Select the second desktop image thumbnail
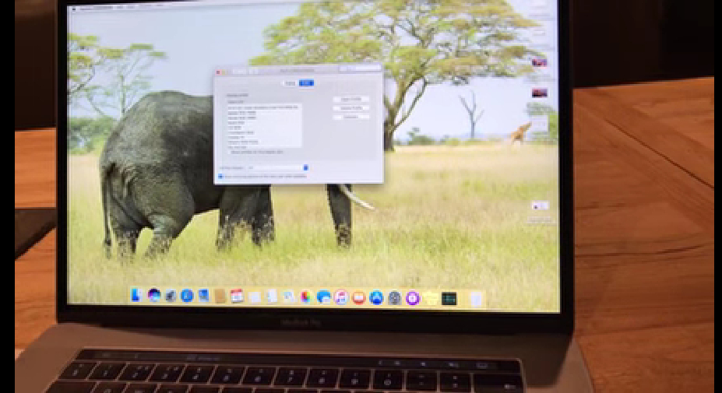722x393 pixels. (x=539, y=93)
